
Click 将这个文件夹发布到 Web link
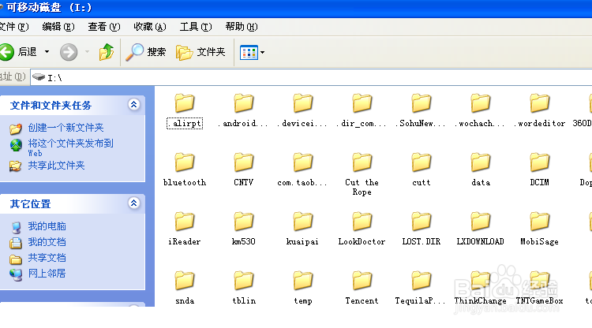coord(70,147)
